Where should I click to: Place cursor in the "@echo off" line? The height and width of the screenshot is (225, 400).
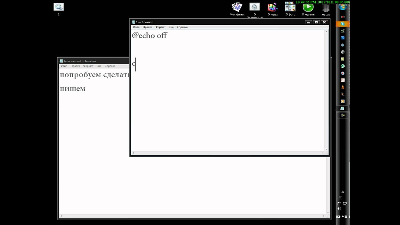(x=149, y=35)
